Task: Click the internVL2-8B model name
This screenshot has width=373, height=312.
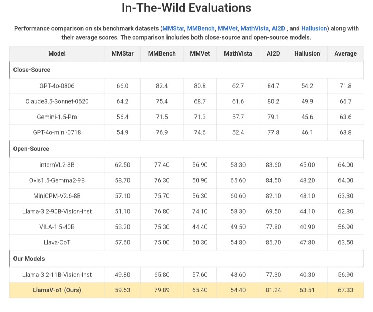Action: (57, 165)
